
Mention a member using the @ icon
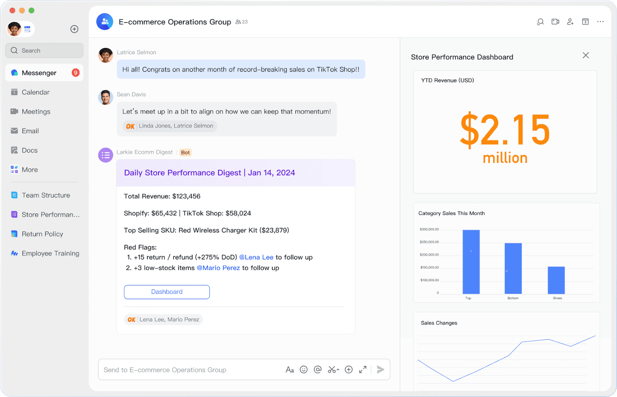pos(317,369)
